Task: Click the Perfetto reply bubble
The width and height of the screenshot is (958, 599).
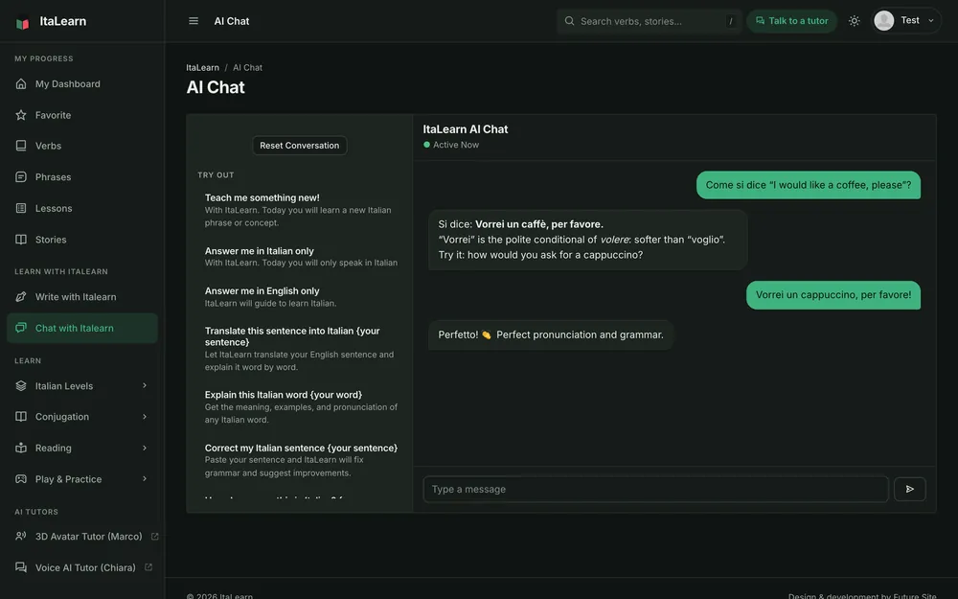Action: pyautogui.click(x=551, y=334)
